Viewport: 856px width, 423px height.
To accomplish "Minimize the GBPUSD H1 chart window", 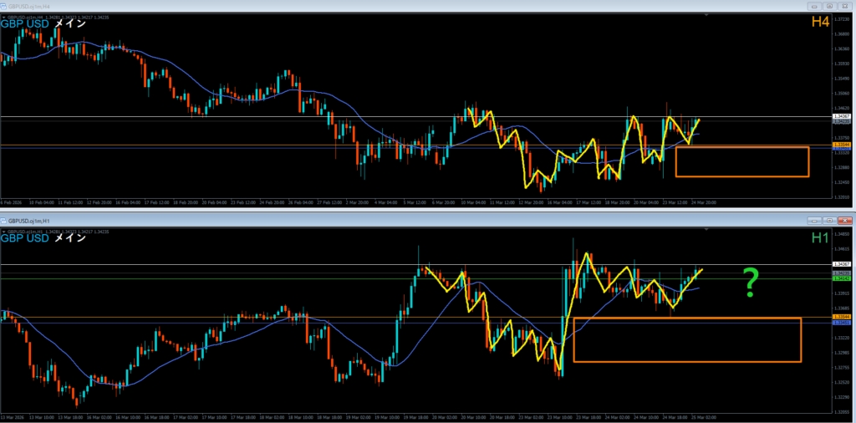I will (x=814, y=221).
